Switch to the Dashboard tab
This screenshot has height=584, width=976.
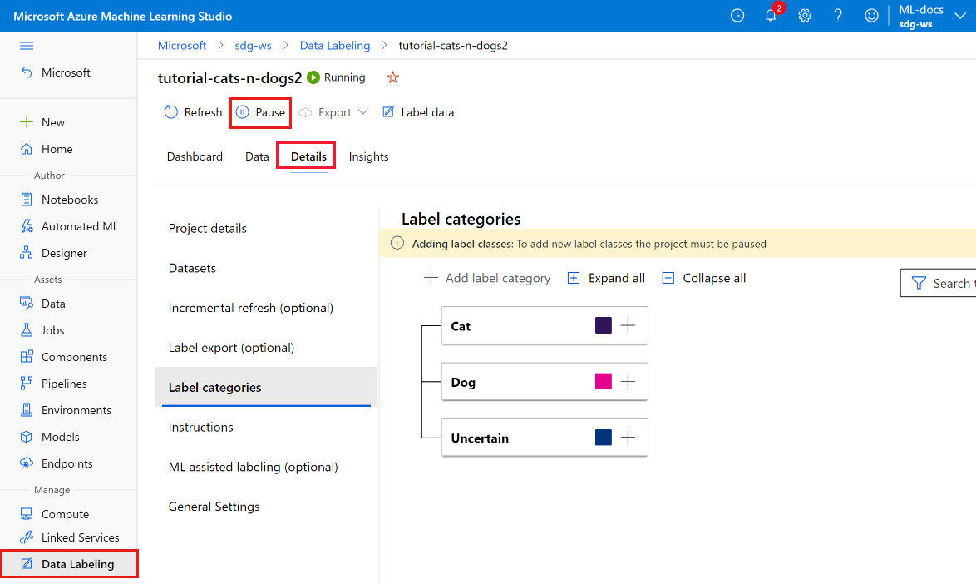click(x=195, y=156)
